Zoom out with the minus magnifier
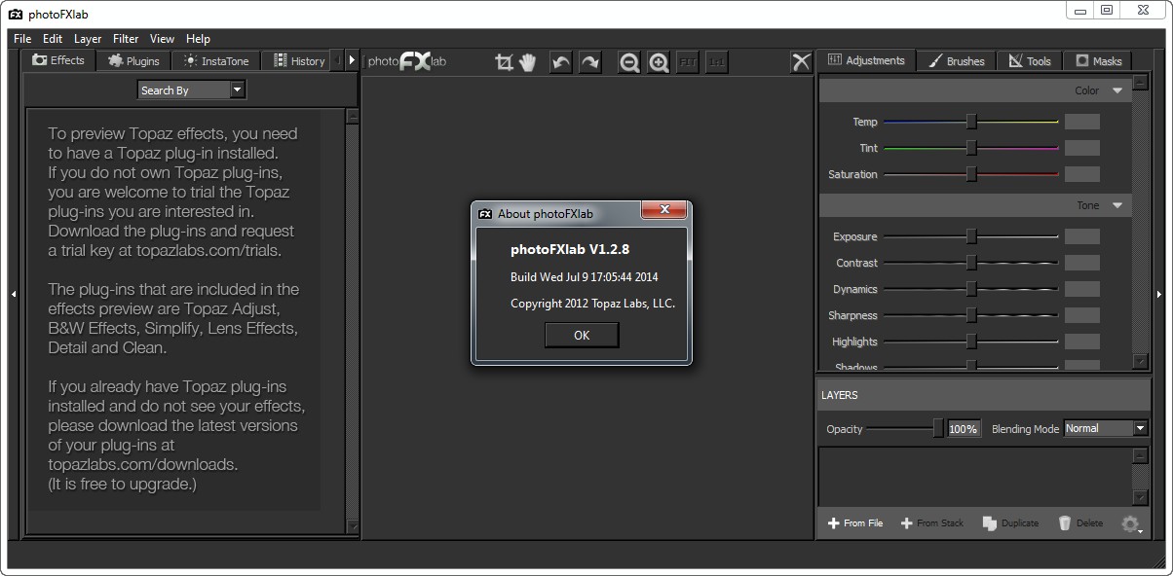This screenshot has width=1173, height=576. 629,62
